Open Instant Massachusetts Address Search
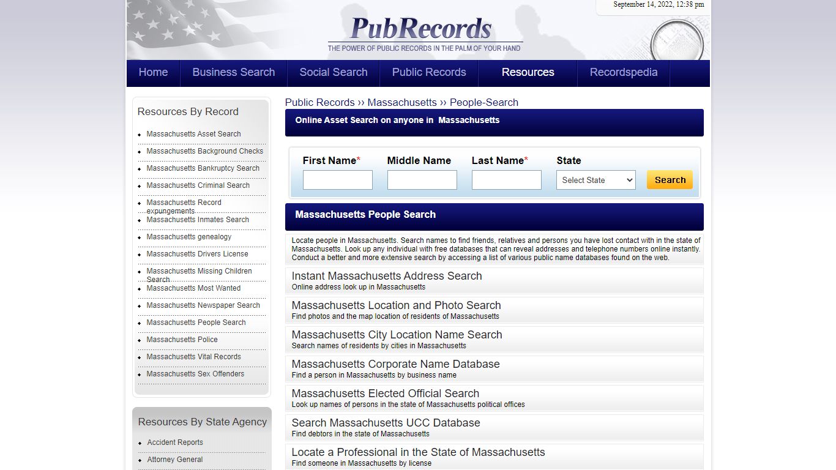This screenshot has height=470, width=836. click(x=387, y=276)
